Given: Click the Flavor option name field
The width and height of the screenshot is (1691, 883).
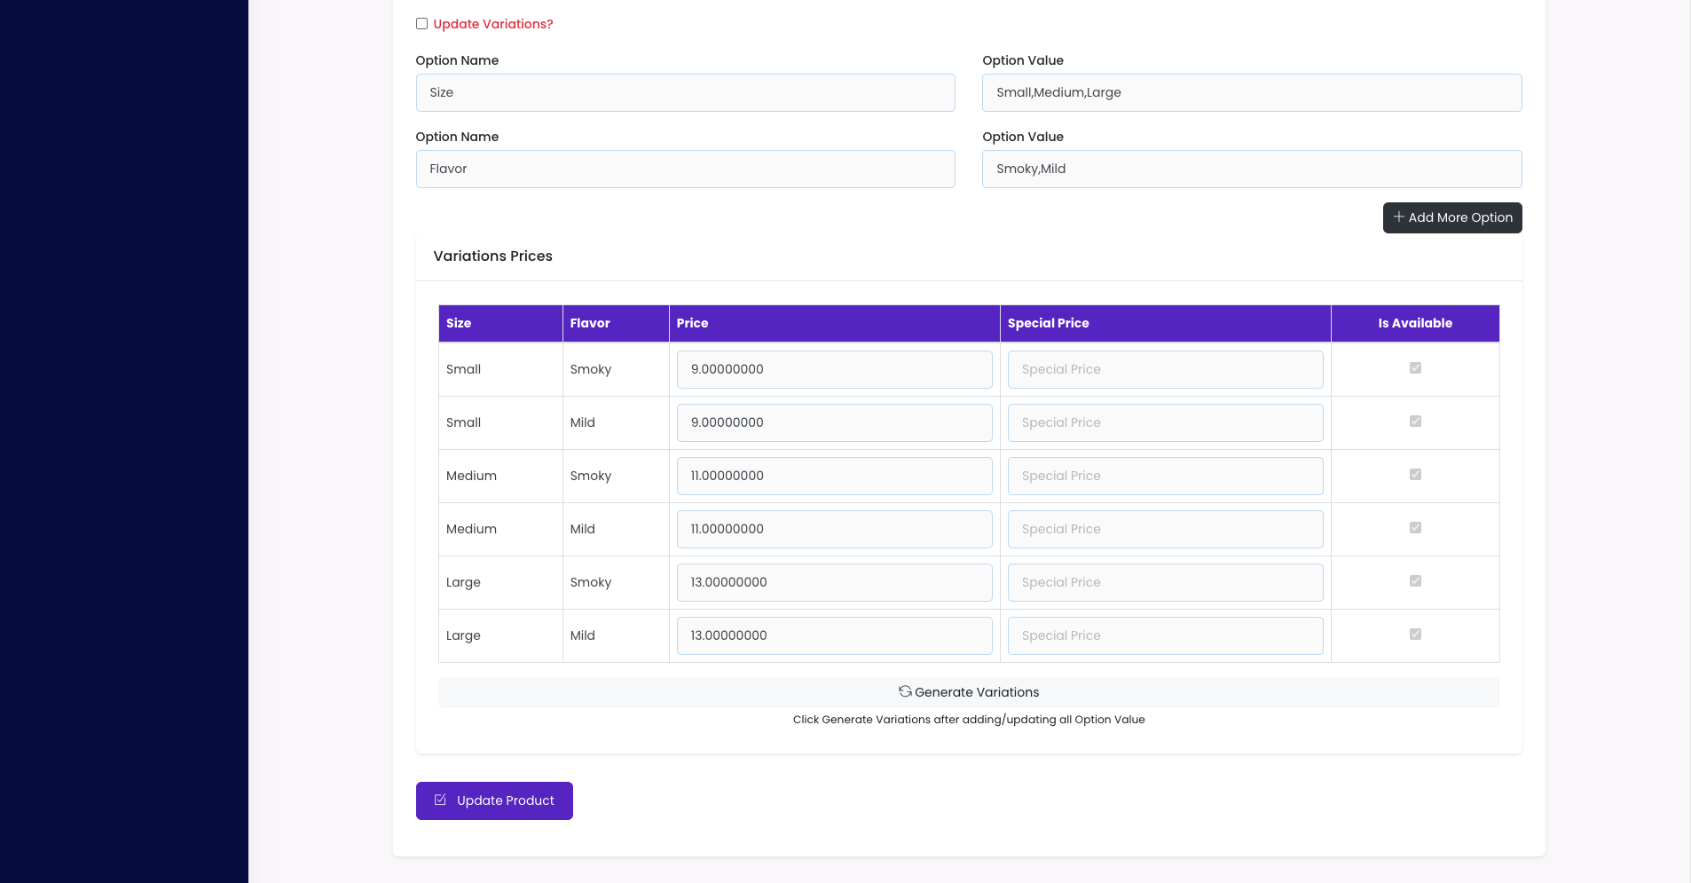Looking at the screenshot, I should pyautogui.click(x=685, y=169).
